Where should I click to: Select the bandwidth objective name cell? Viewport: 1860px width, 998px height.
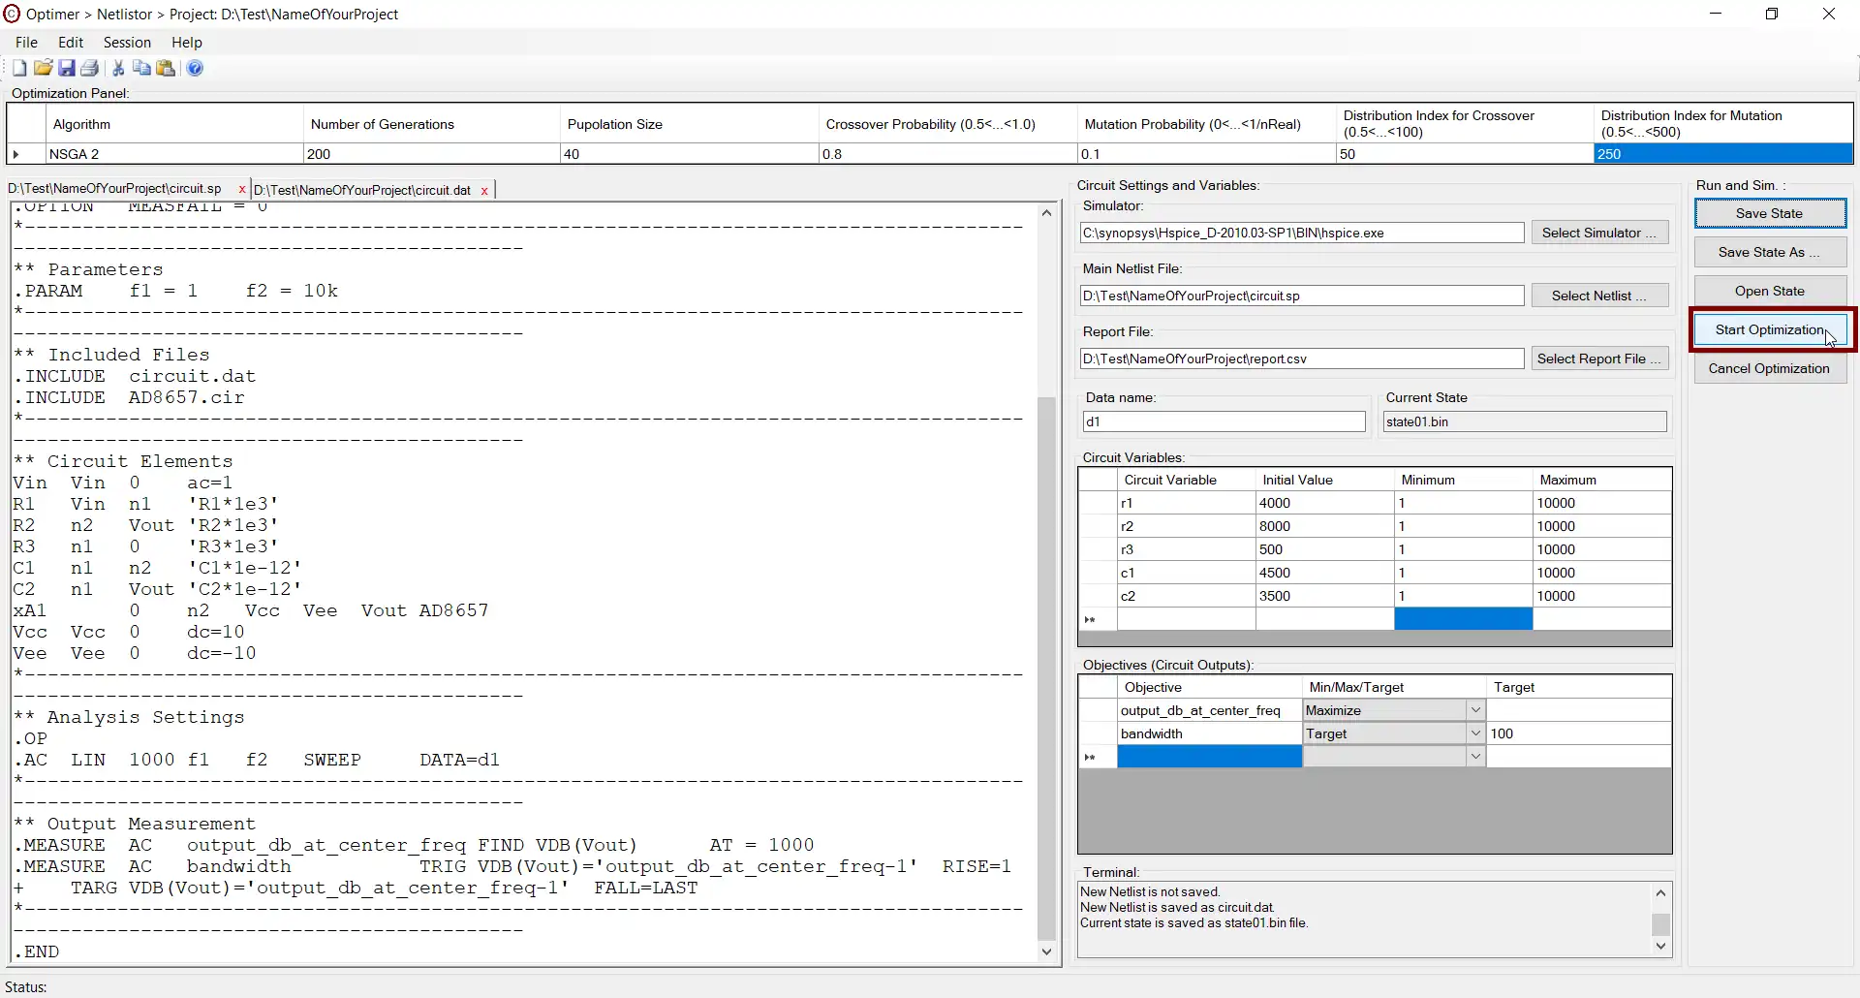[x=1209, y=733]
